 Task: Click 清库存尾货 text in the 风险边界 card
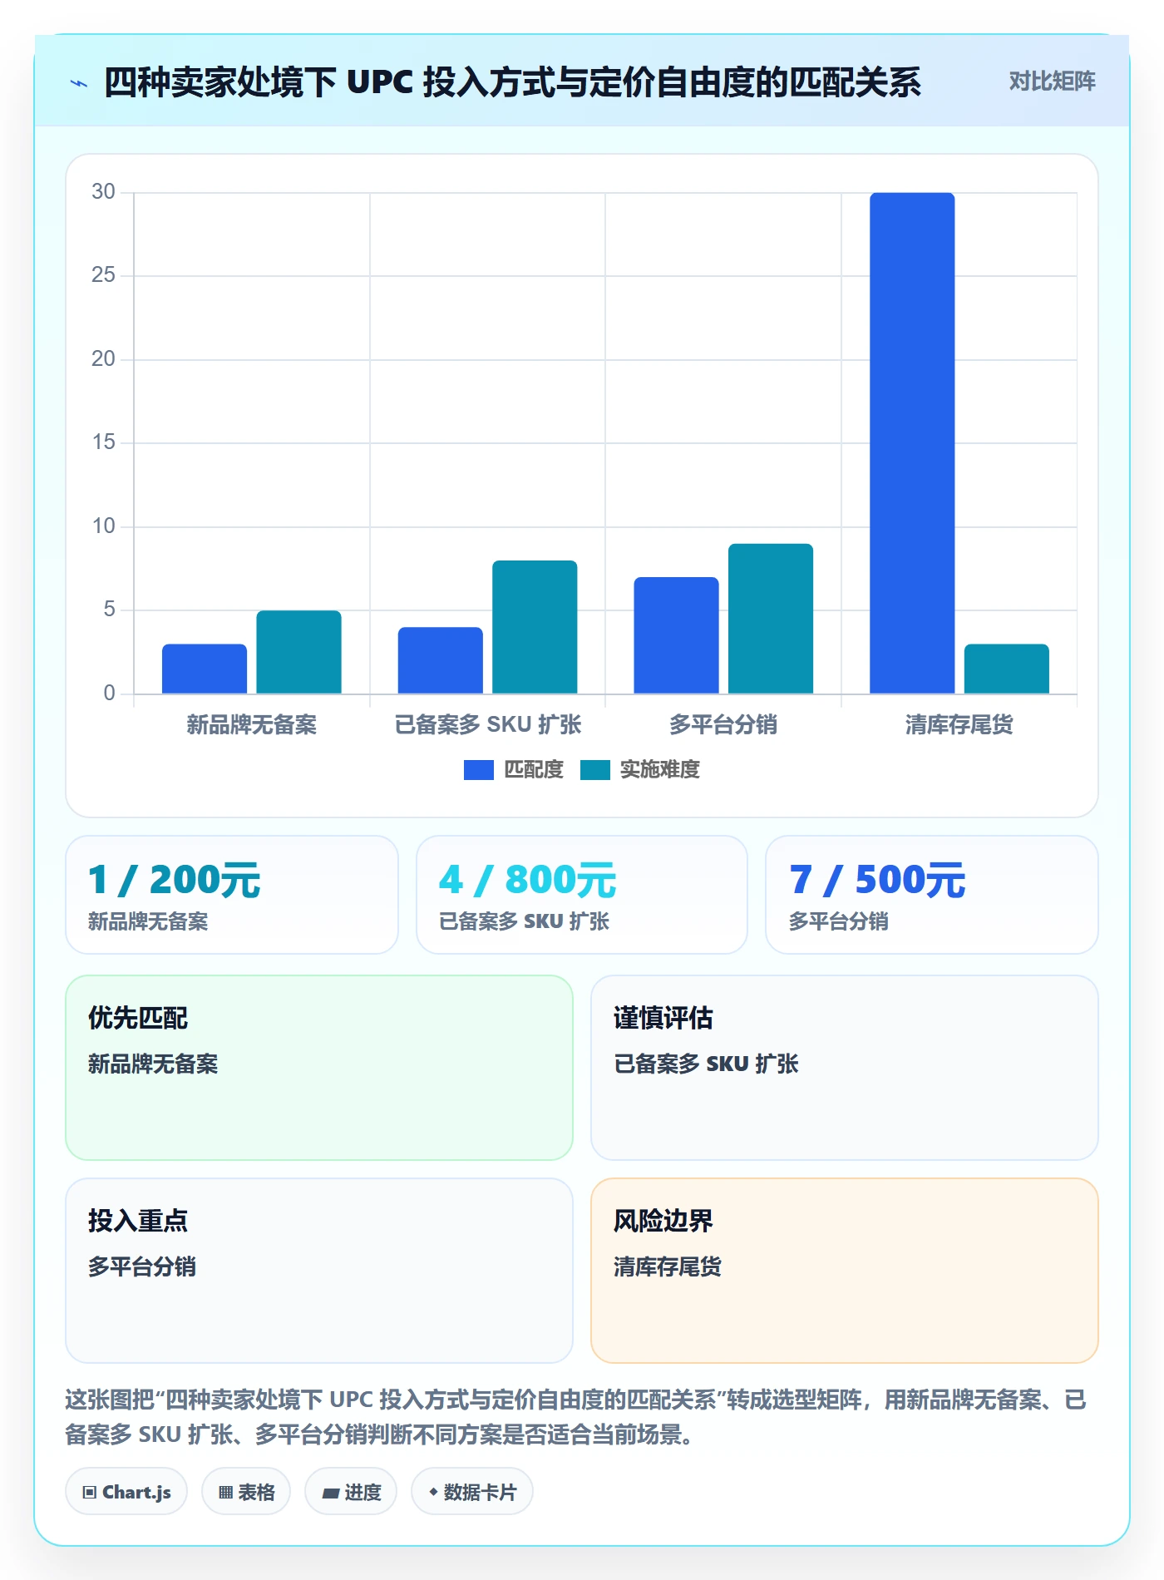coord(668,1266)
